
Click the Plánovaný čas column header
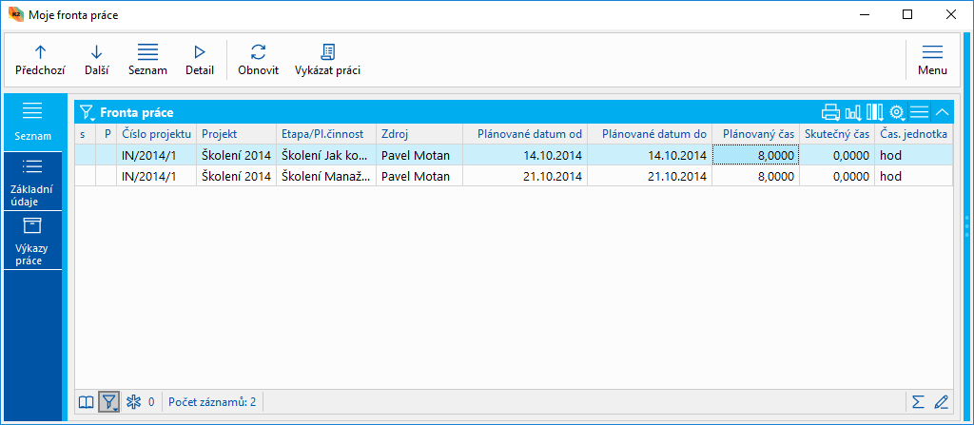click(x=755, y=134)
